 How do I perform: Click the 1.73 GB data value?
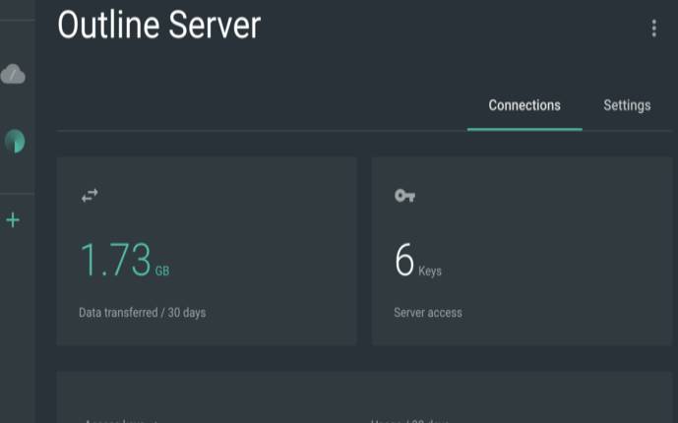pos(125,260)
